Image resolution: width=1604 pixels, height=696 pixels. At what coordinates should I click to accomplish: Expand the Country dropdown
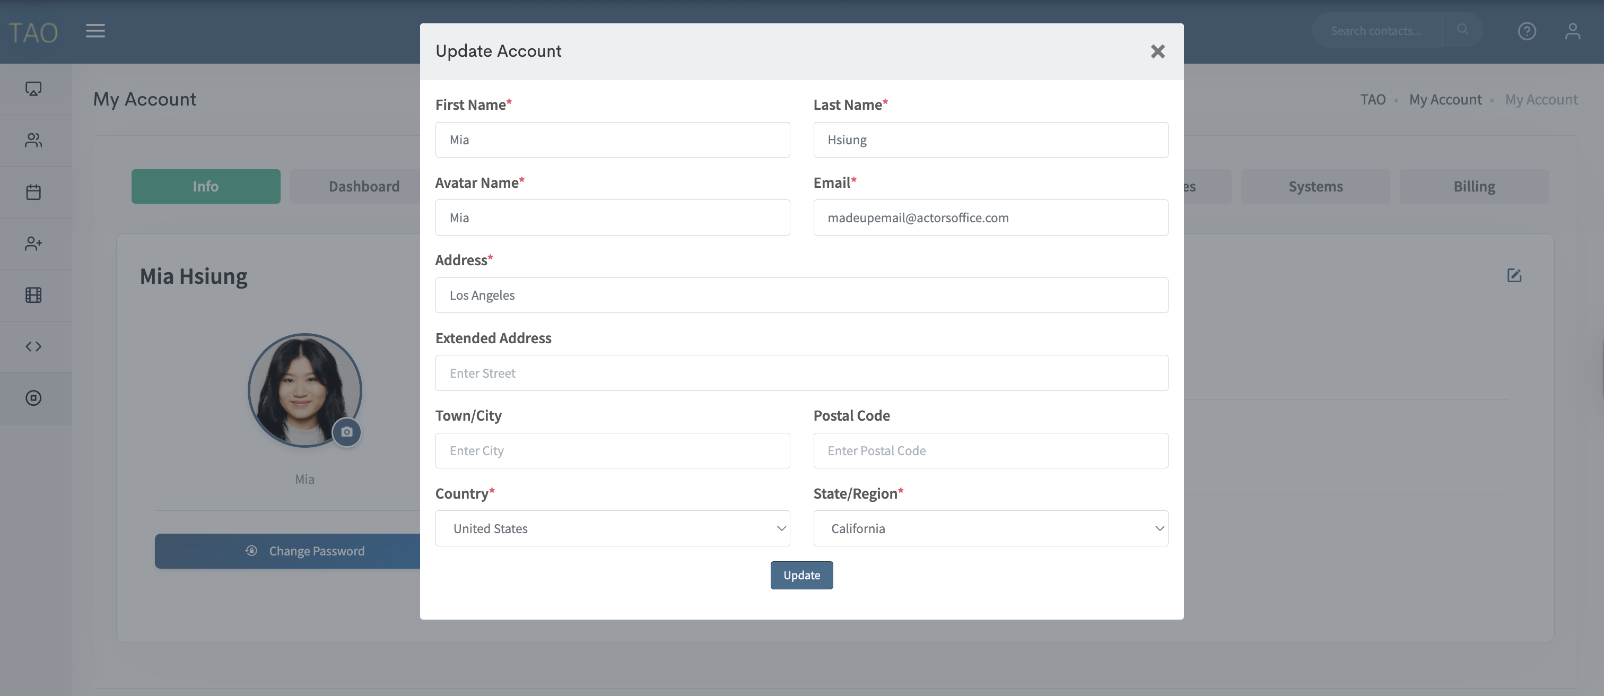[x=612, y=528]
